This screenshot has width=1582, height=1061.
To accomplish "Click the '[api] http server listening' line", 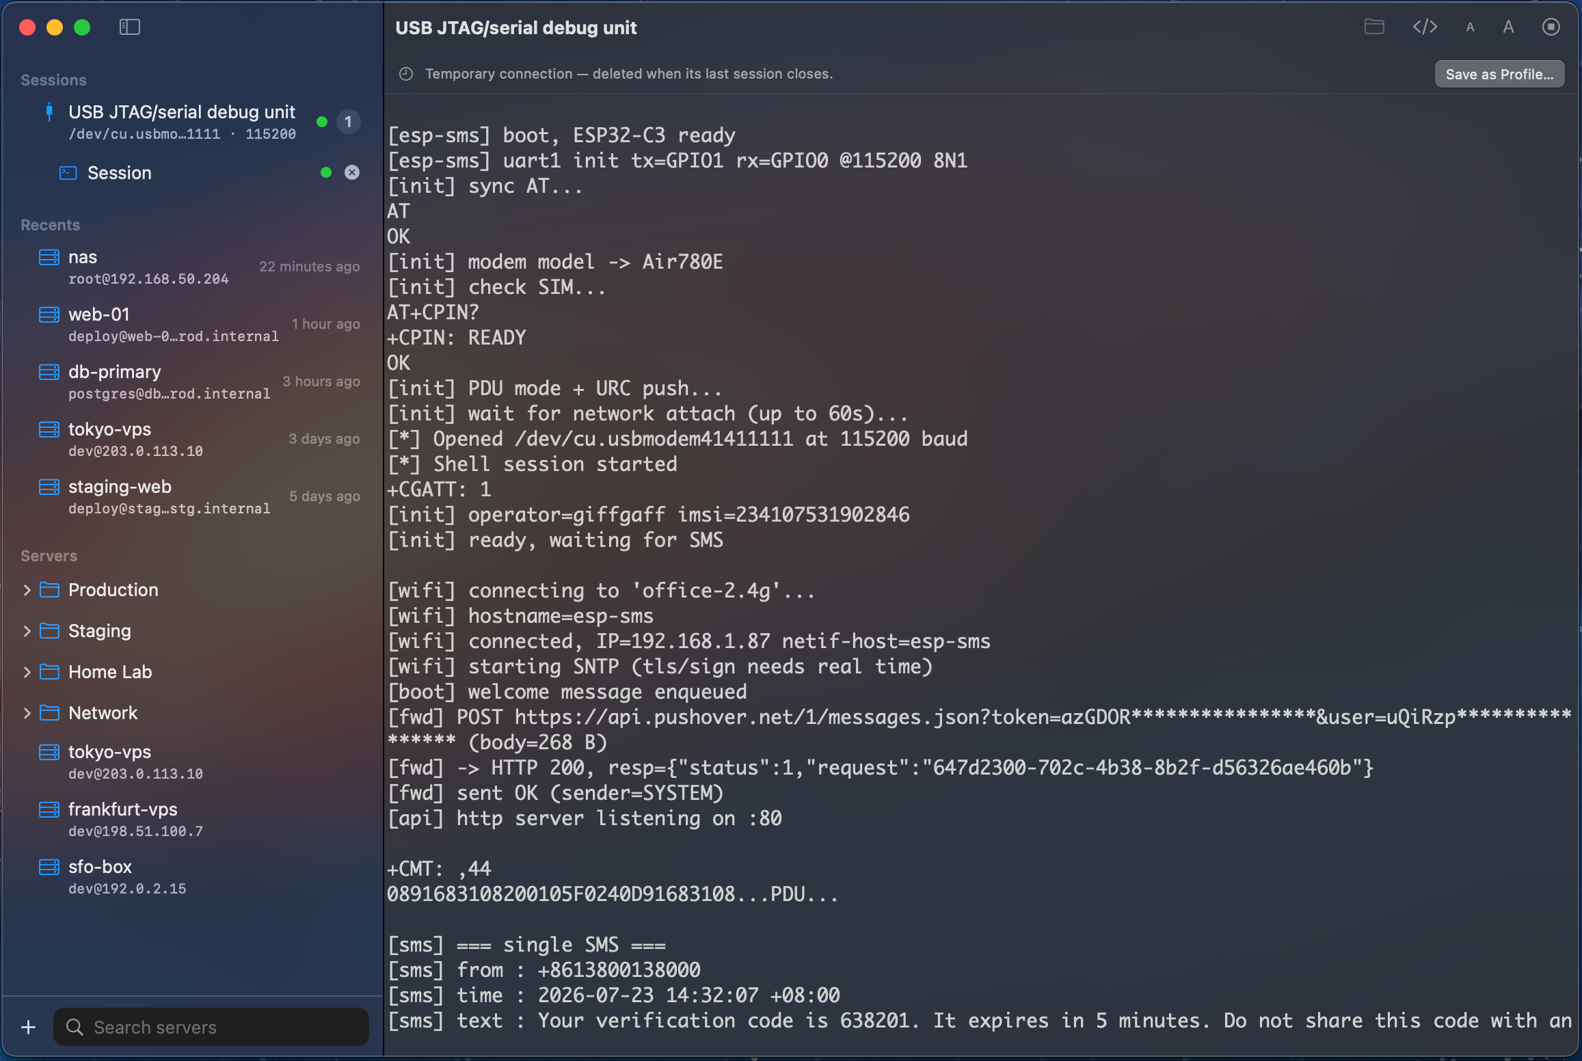I will tap(585, 818).
